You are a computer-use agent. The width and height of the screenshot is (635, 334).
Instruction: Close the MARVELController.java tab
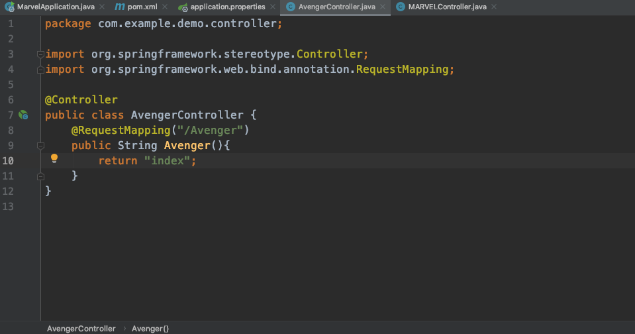pos(494,7)
